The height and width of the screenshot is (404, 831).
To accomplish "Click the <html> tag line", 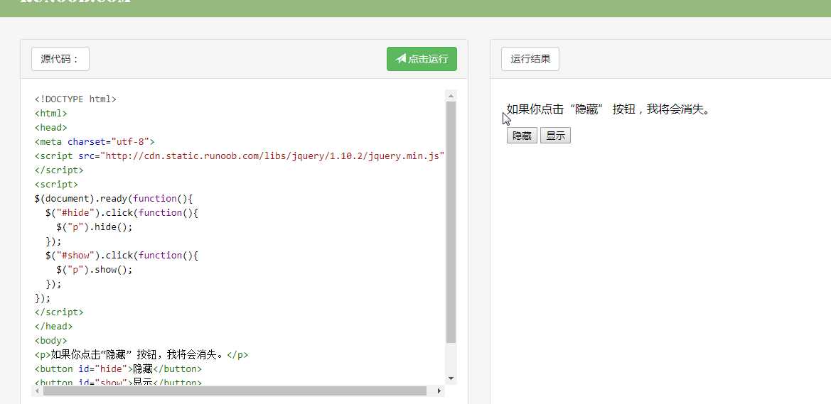I will [51, 114].
